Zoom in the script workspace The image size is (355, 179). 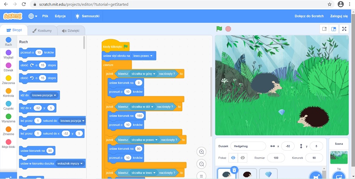click(x=201, y=152)
